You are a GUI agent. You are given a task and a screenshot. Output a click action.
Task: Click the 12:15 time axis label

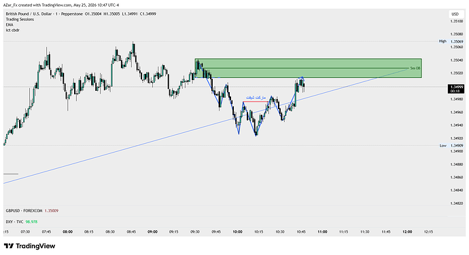coord(428,232)
